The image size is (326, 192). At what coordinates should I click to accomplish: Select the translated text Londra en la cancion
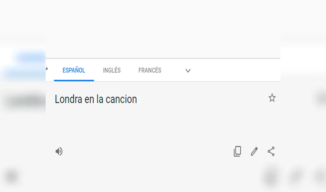(96, 99)
